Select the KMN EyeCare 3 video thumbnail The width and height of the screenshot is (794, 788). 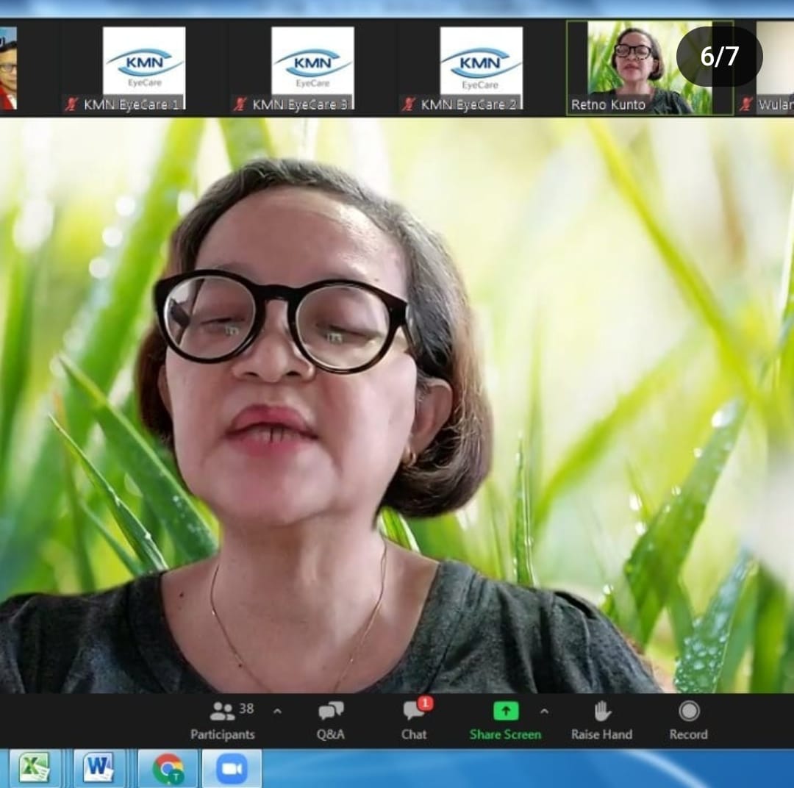click(x=312, y=62)
